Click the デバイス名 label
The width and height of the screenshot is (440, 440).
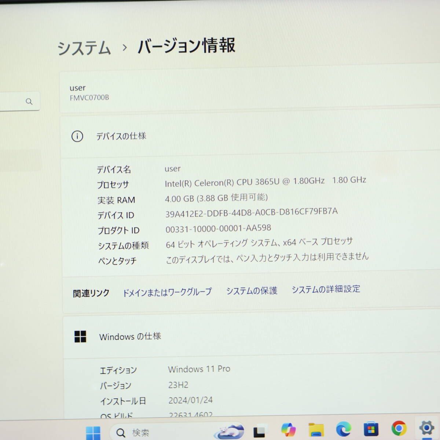pos(114,169)
